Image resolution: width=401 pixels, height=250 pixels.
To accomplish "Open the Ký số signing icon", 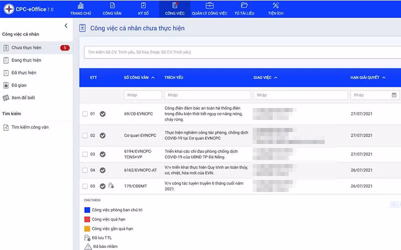I will (x=143, y=5).
